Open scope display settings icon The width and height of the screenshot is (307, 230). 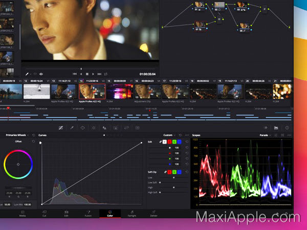click(276, 135)
